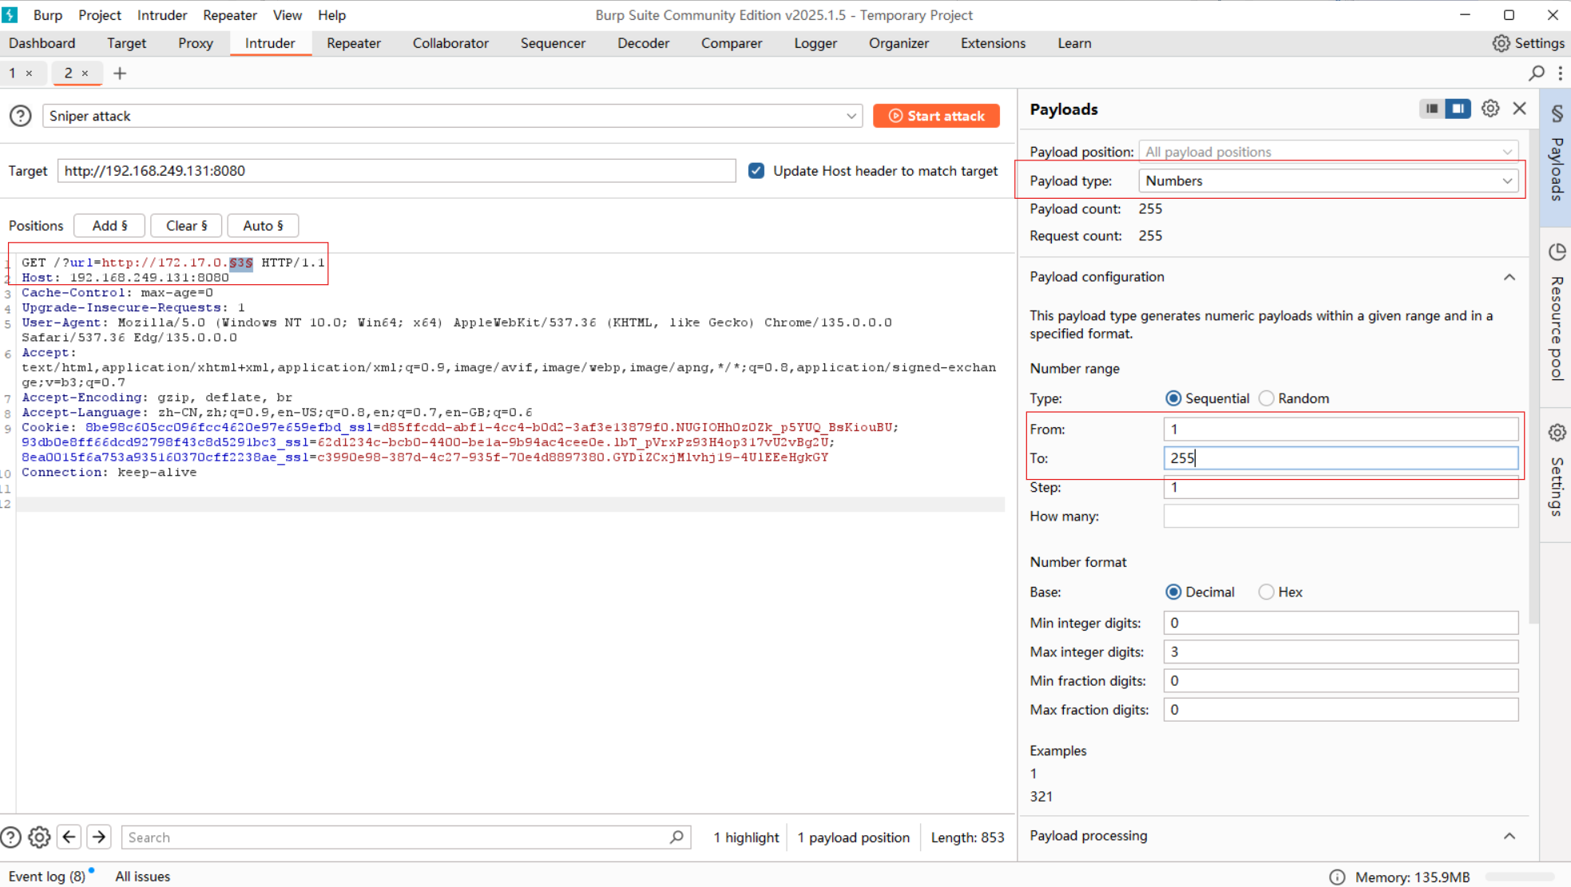Click into the Step input field
Screen dimensions: 1571x887
pos(1340,488)
